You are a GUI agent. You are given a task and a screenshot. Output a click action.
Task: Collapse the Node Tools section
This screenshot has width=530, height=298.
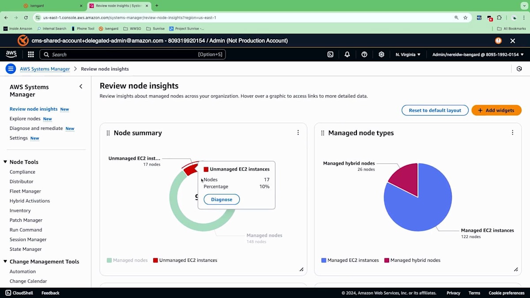point(6,162)
